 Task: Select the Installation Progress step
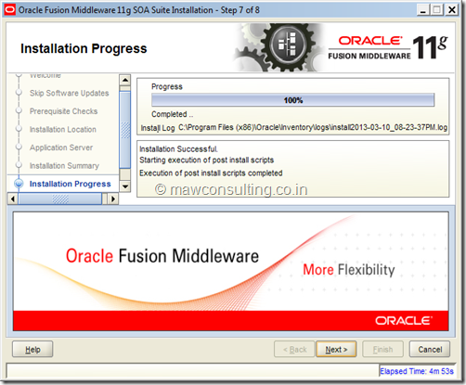click(x=71, y=184)
